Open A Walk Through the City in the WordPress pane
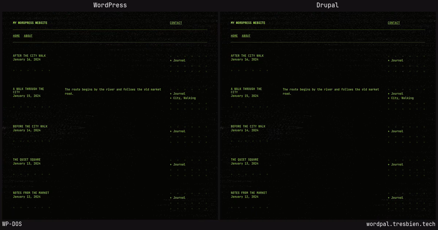The height and width of the screenshot is (230, 438). pyautogui.click(x=28, y=91)
